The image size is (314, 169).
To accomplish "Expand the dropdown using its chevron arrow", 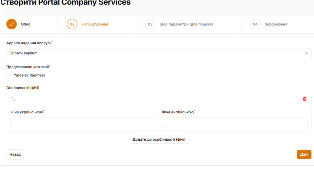I will pos(306,53).
